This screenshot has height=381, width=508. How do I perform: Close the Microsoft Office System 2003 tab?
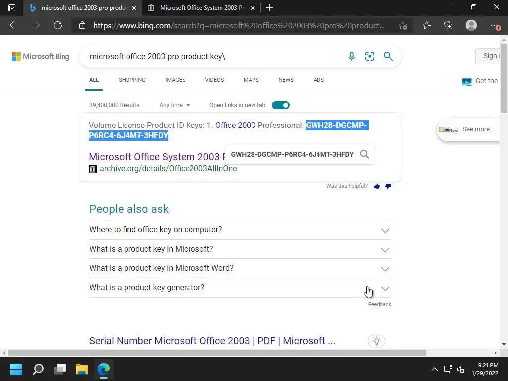point(253,8)
